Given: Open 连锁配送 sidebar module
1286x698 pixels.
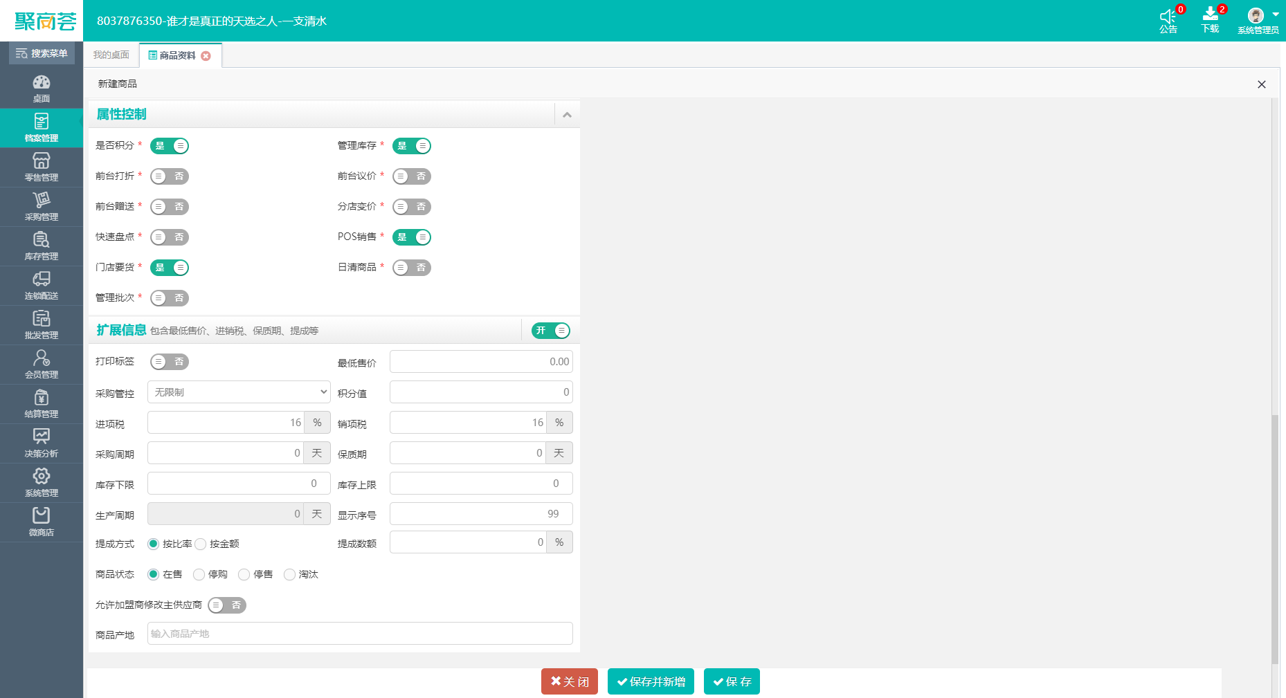Looking at the screenshot, I should click(42, 286).
